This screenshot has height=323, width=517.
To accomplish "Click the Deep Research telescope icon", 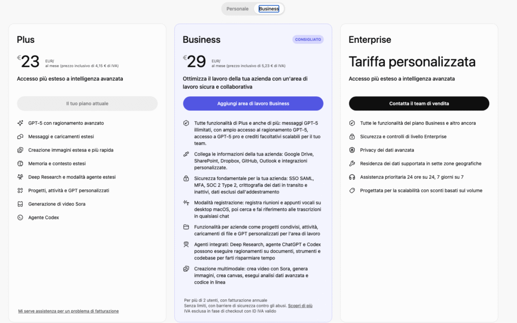I will tap(20, 177).
